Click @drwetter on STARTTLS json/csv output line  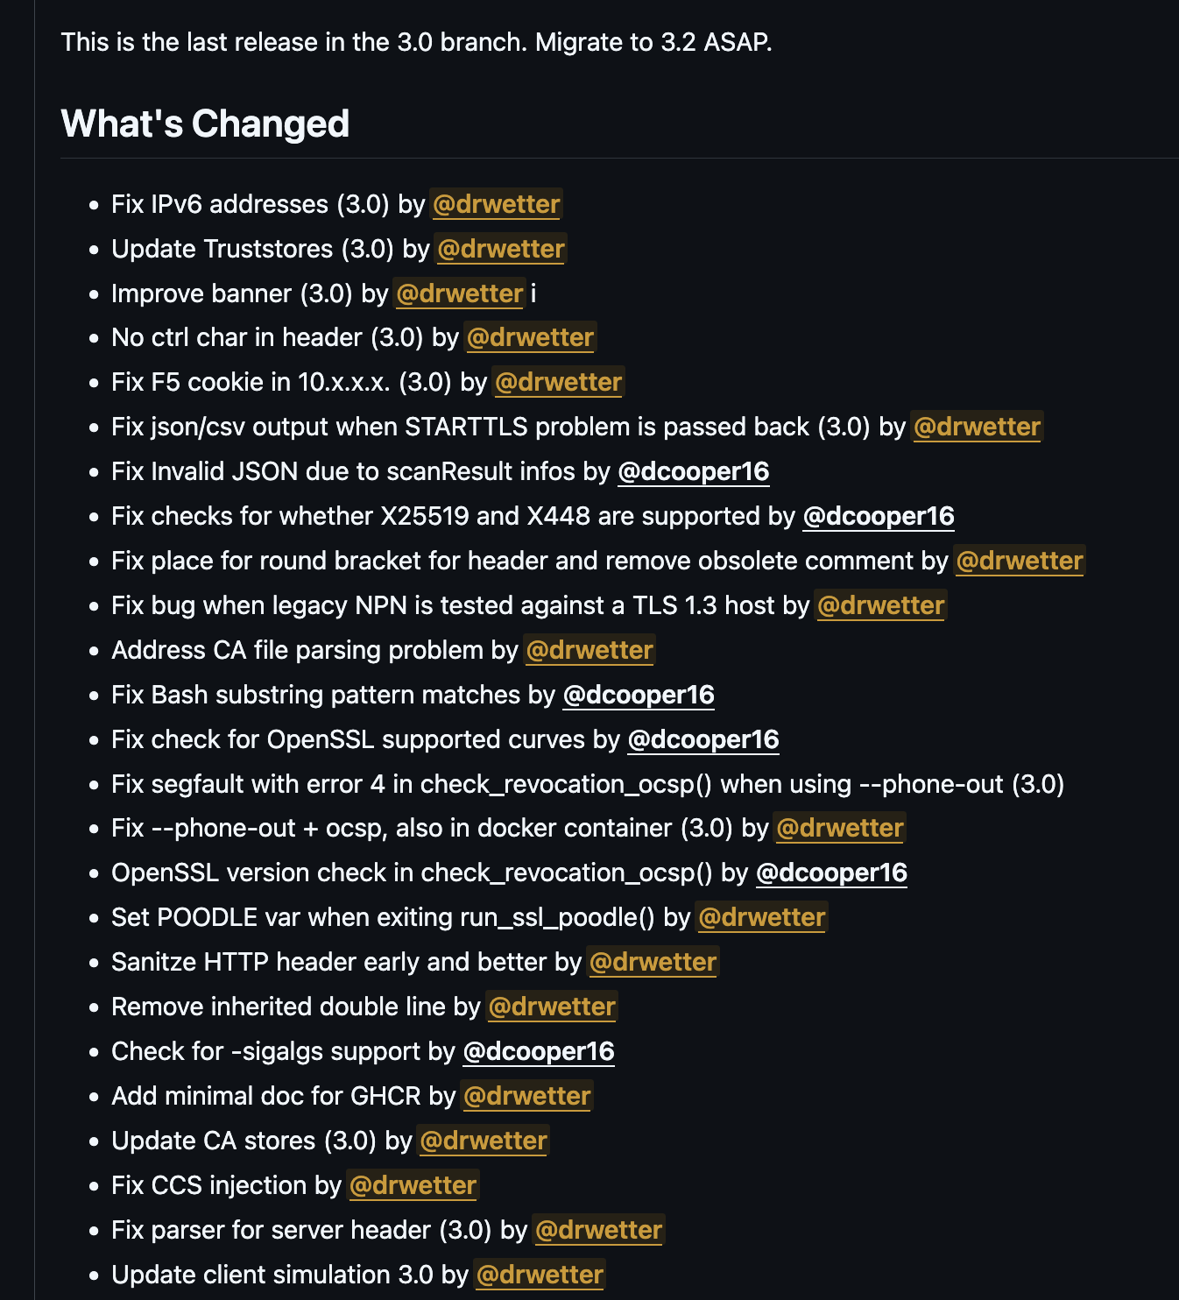point(978,427)
